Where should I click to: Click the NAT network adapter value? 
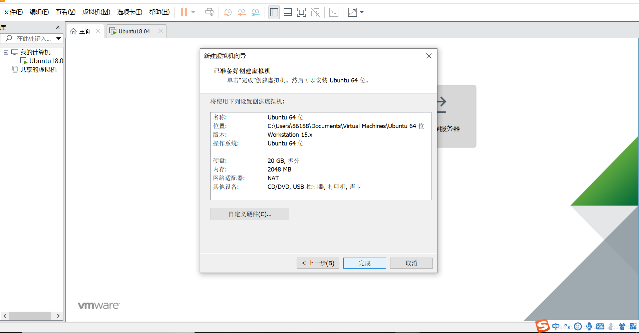273,178
